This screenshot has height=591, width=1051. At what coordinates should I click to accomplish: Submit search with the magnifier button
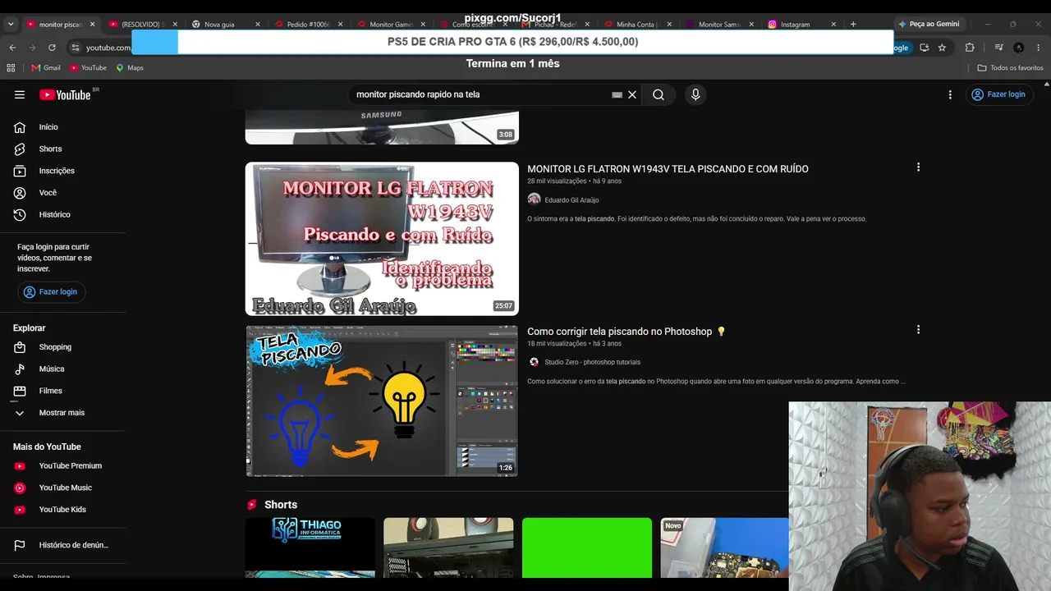coord(659,94)
